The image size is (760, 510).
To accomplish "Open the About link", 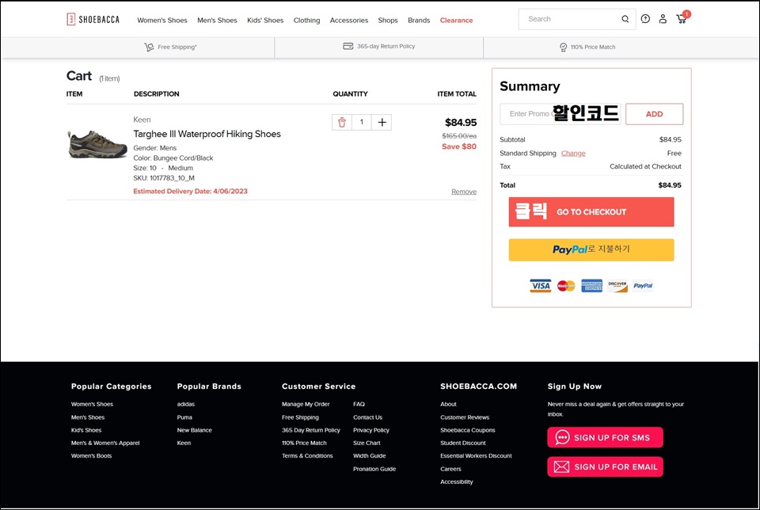I will (x=448, y=404).
